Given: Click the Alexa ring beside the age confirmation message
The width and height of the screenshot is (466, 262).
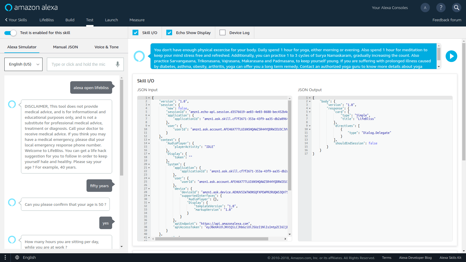Looking at the screenshot, I should 12,202.
